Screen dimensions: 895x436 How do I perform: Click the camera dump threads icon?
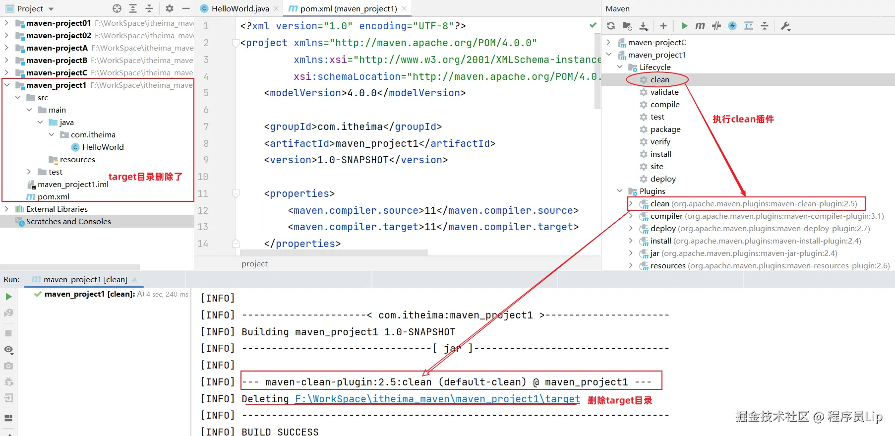8,366
